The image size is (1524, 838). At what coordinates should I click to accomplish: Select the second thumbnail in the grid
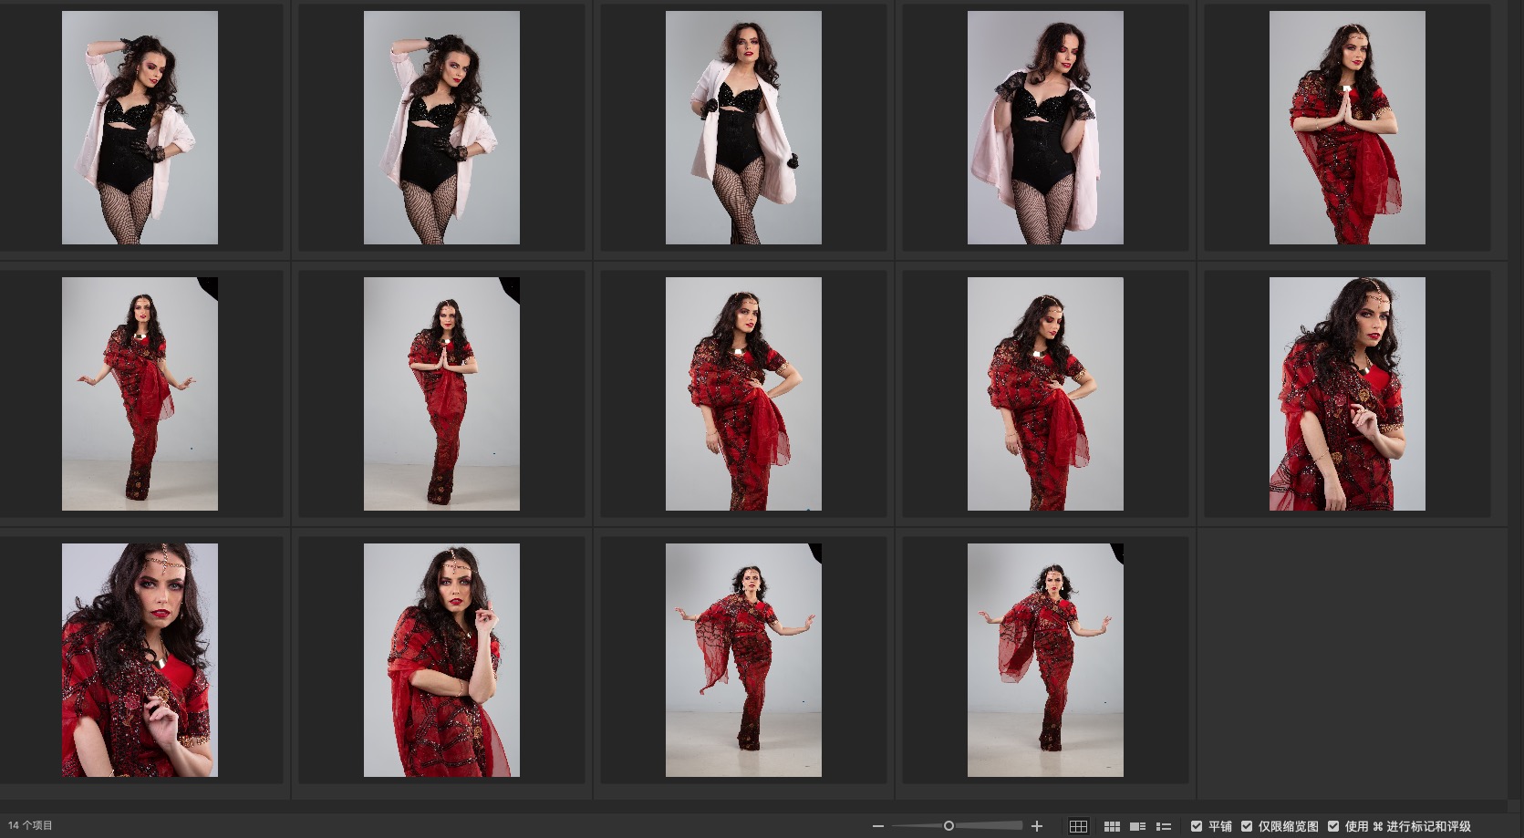(441, 128)
